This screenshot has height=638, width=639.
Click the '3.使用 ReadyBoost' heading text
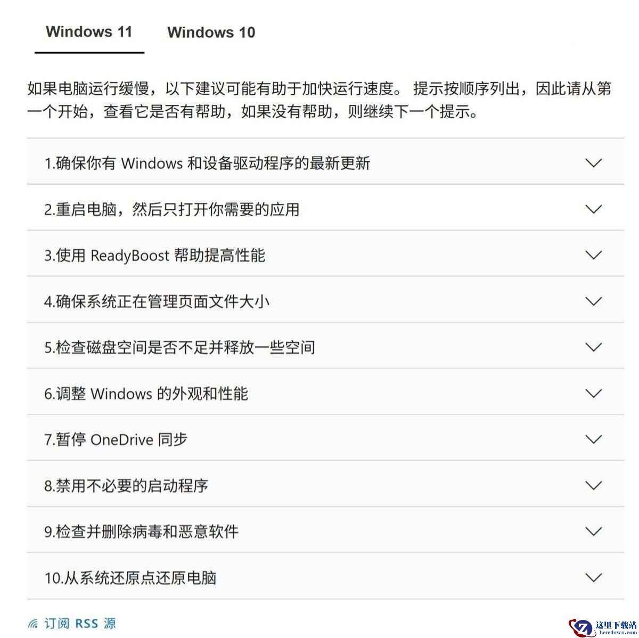(x=106, y=256)
